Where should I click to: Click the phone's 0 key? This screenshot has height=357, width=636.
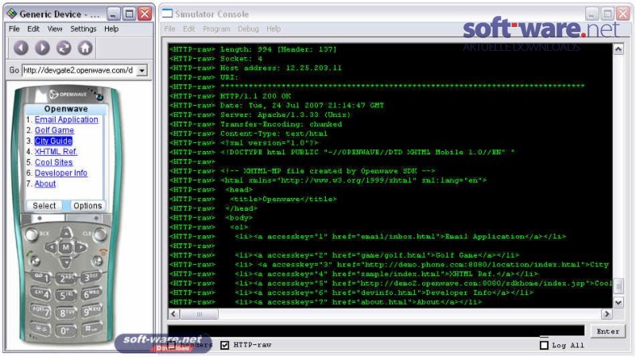(x=66, y=331)
